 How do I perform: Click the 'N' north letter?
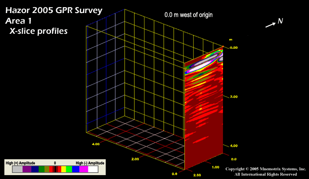280,21
